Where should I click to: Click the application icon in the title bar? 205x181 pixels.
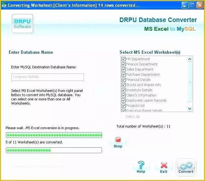(4, 5)
